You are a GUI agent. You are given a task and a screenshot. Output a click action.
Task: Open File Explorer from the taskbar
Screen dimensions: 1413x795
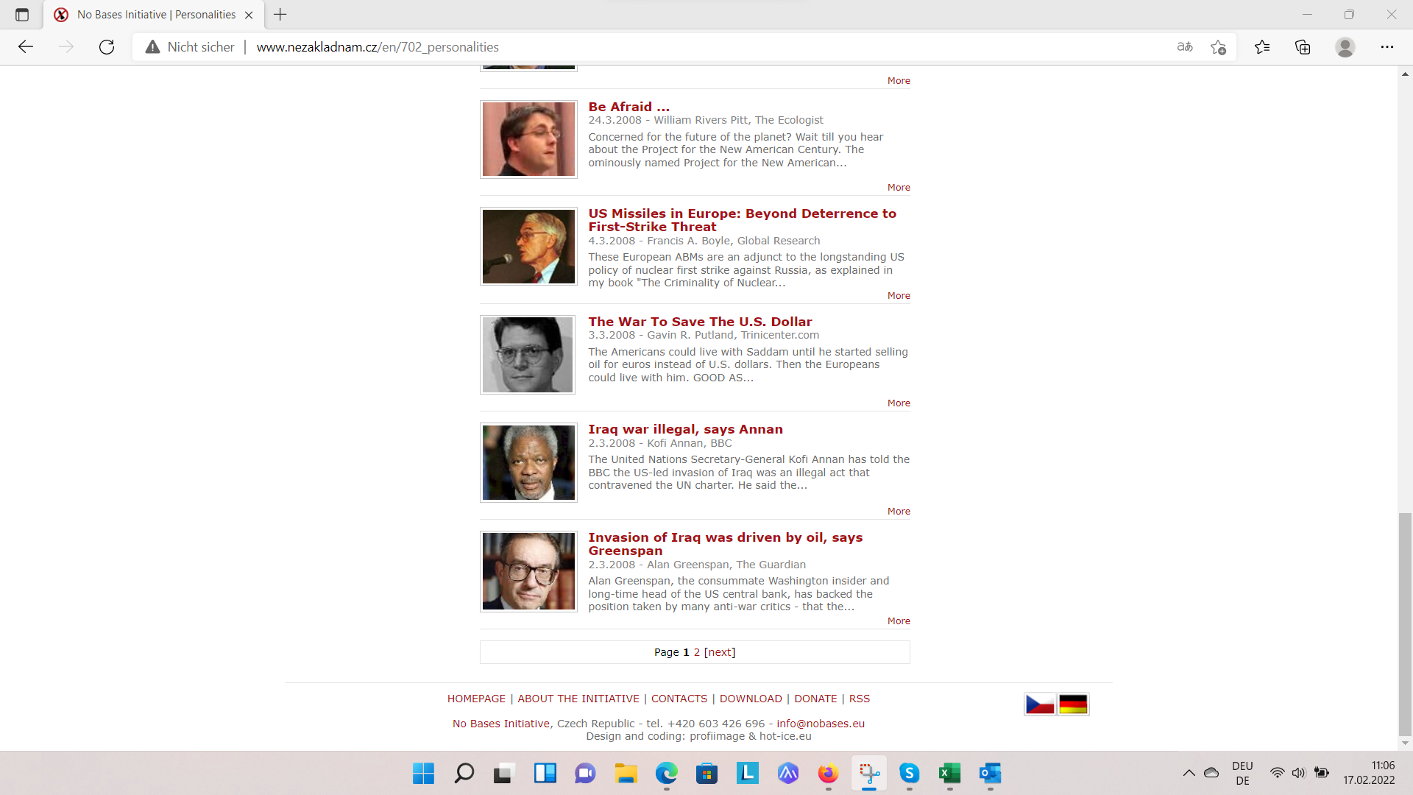(626, 773)
